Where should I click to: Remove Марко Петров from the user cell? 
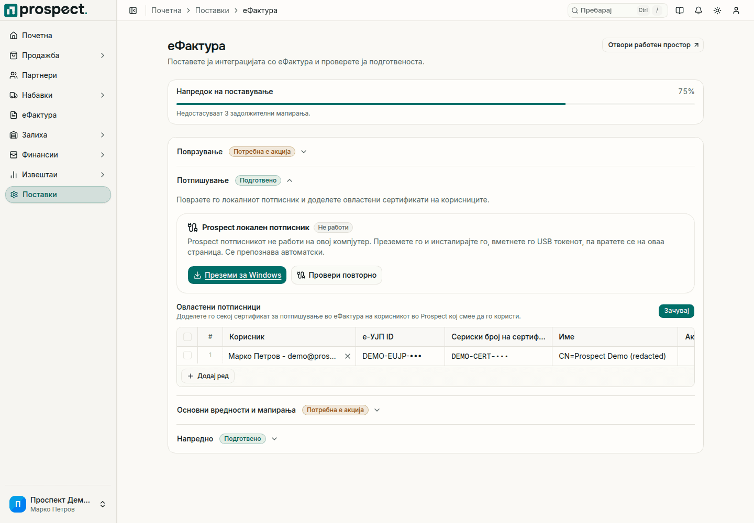pos(347,356)
